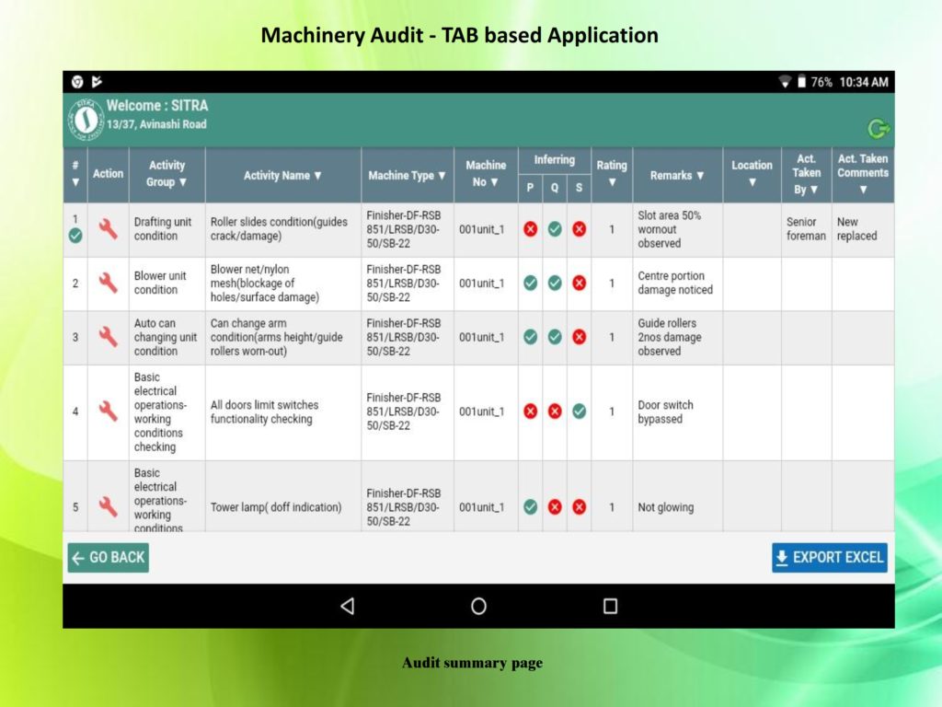Select the 'Centre portion damage noticed' remark
942x707 pixels.
coord(675,283)
